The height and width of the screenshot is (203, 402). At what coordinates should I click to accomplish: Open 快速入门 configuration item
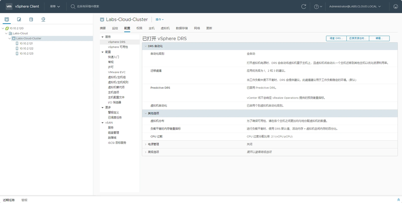pyautogui.click(x=114, y=57)
